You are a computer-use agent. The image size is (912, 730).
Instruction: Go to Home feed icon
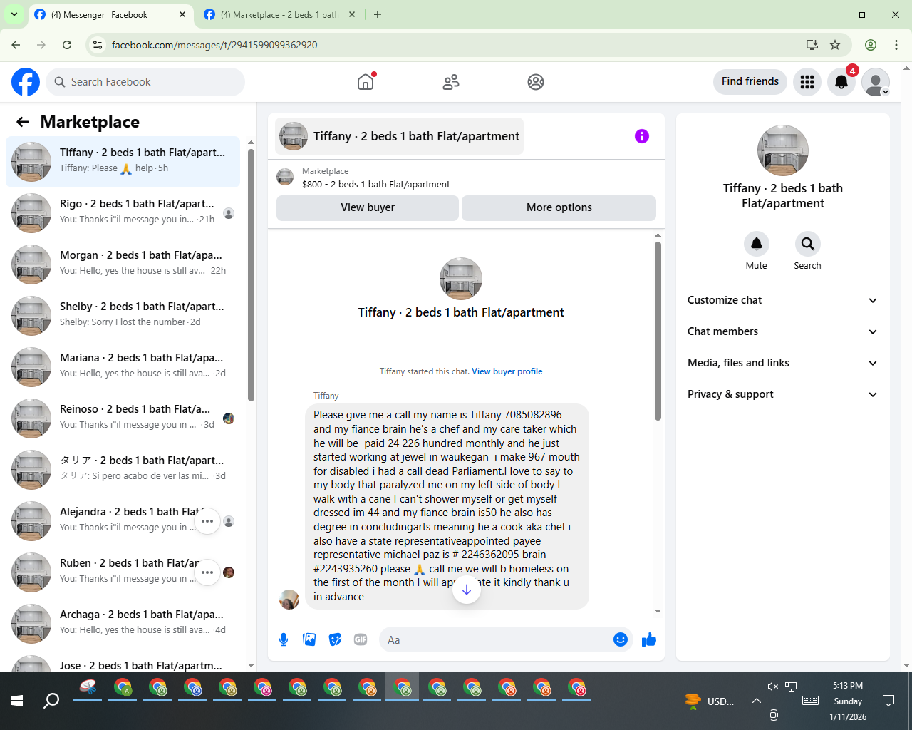point(366,82)
